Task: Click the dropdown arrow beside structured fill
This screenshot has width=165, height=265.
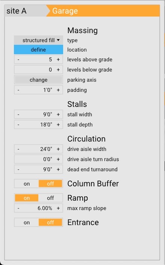Action: (x=58, y=40)
